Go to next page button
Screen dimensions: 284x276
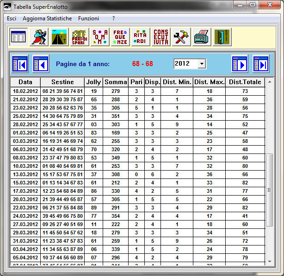tap(240, 64)
